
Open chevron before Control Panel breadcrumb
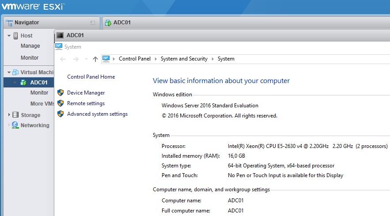pyautogui.click(x=114, y=59)
